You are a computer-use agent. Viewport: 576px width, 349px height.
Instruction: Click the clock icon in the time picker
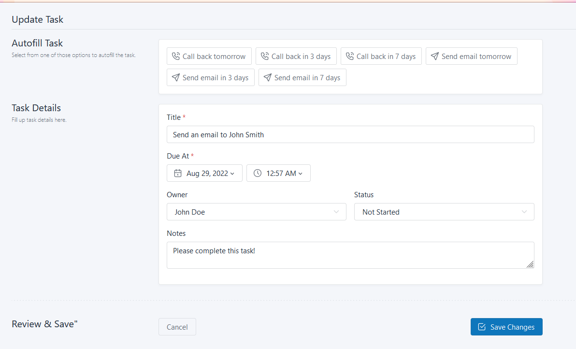[257, 173]
